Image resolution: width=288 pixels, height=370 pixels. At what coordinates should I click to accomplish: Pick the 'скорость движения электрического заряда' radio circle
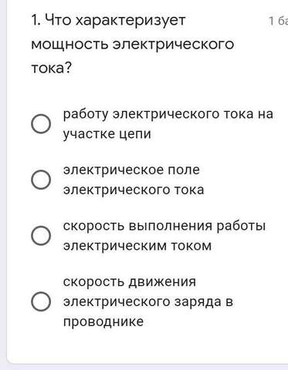click(x=41, y=301)
